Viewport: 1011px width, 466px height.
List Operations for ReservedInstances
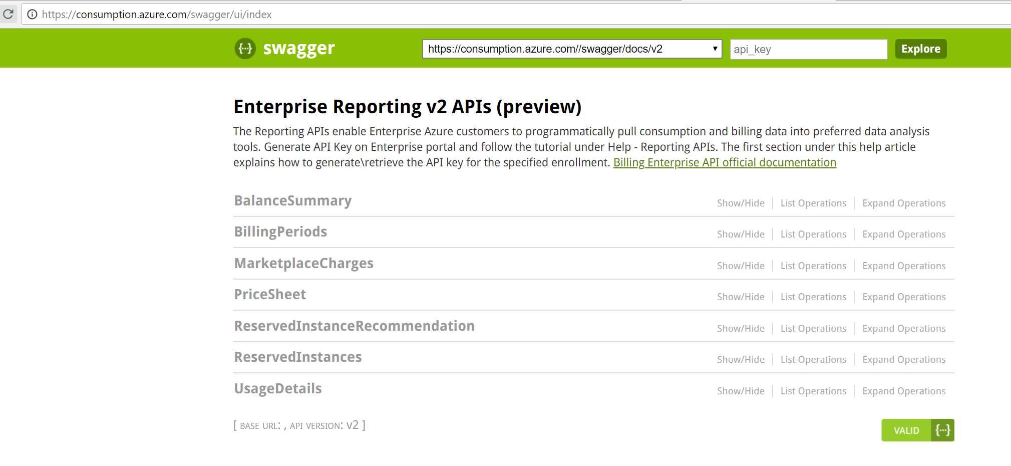(x=813, y=359)
